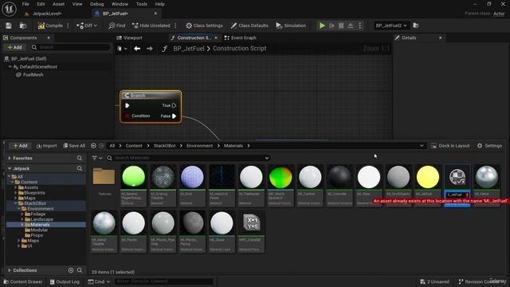510x287 pixels.
Task: Dock Content Browser in layout
Action: [x=450, y=146]
